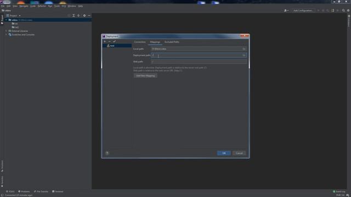Open the Tools menu

[x=57, y=6]
